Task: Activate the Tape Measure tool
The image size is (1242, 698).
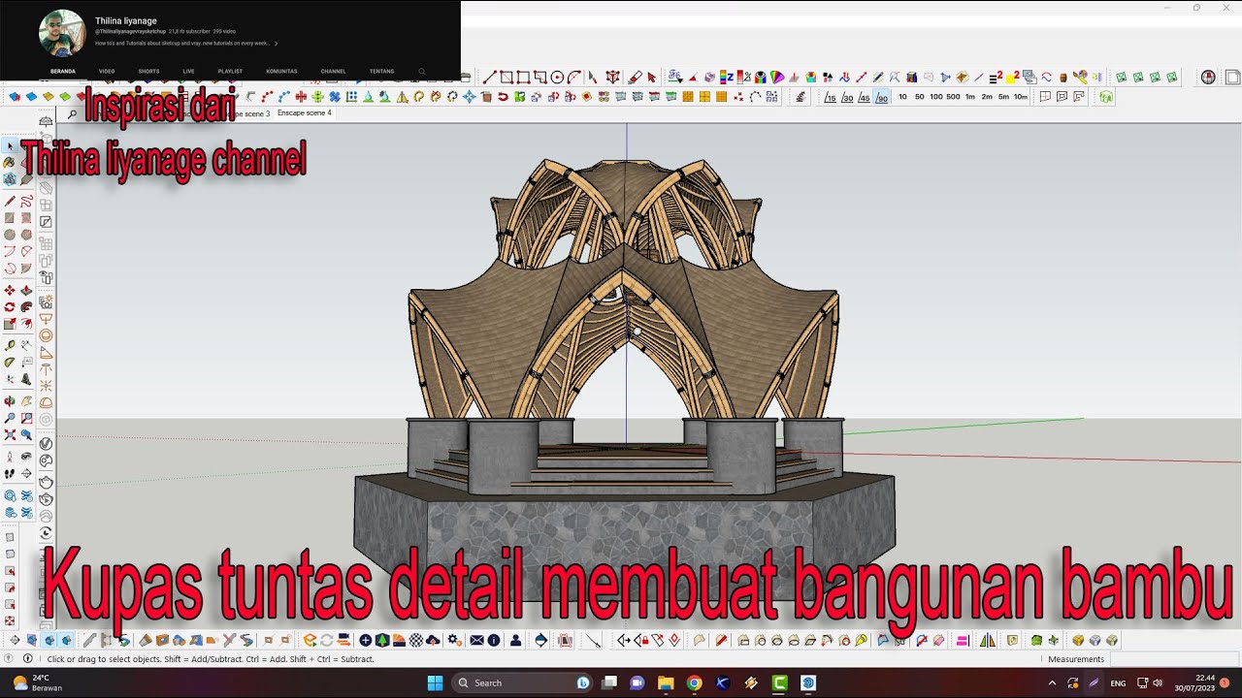Action: (x=10, y=345)
